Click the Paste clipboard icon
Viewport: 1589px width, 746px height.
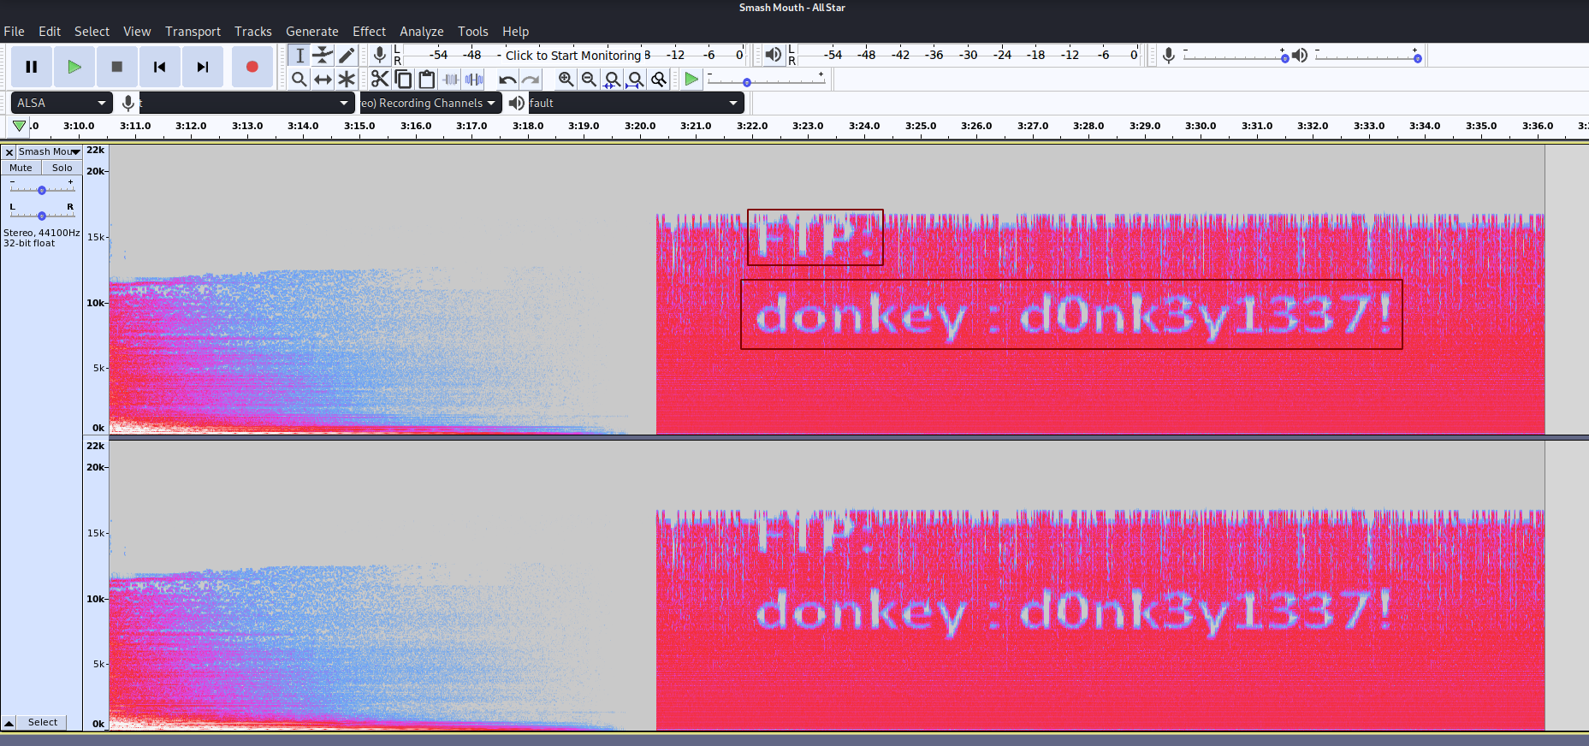pyautogui.click(x=426, y=80)
